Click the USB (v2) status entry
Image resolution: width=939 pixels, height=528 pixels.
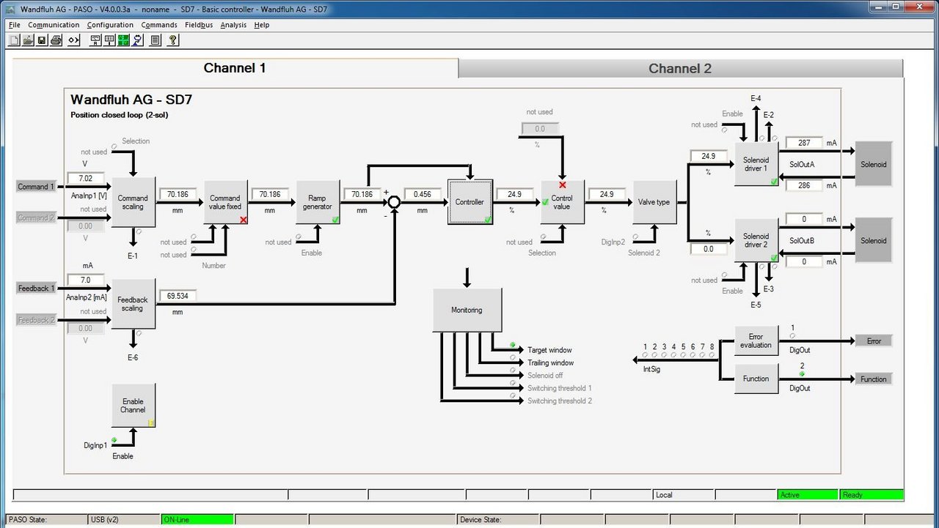pyautogui.click(x=124, y=519)
